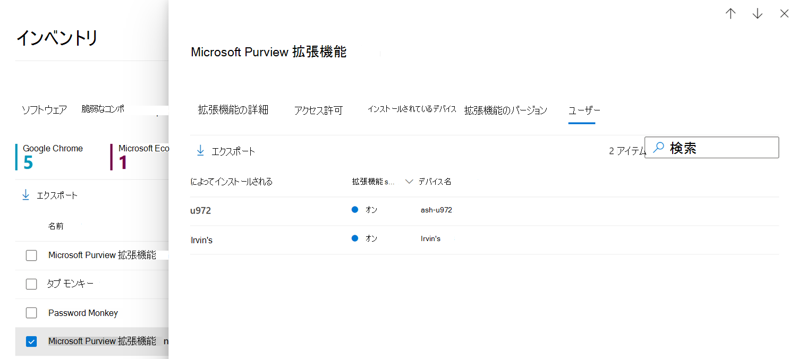Check the first Microsoft Purview 拡張機能 checkbox
This screenshot has height=359, width=797.
(x=31, y=255)
